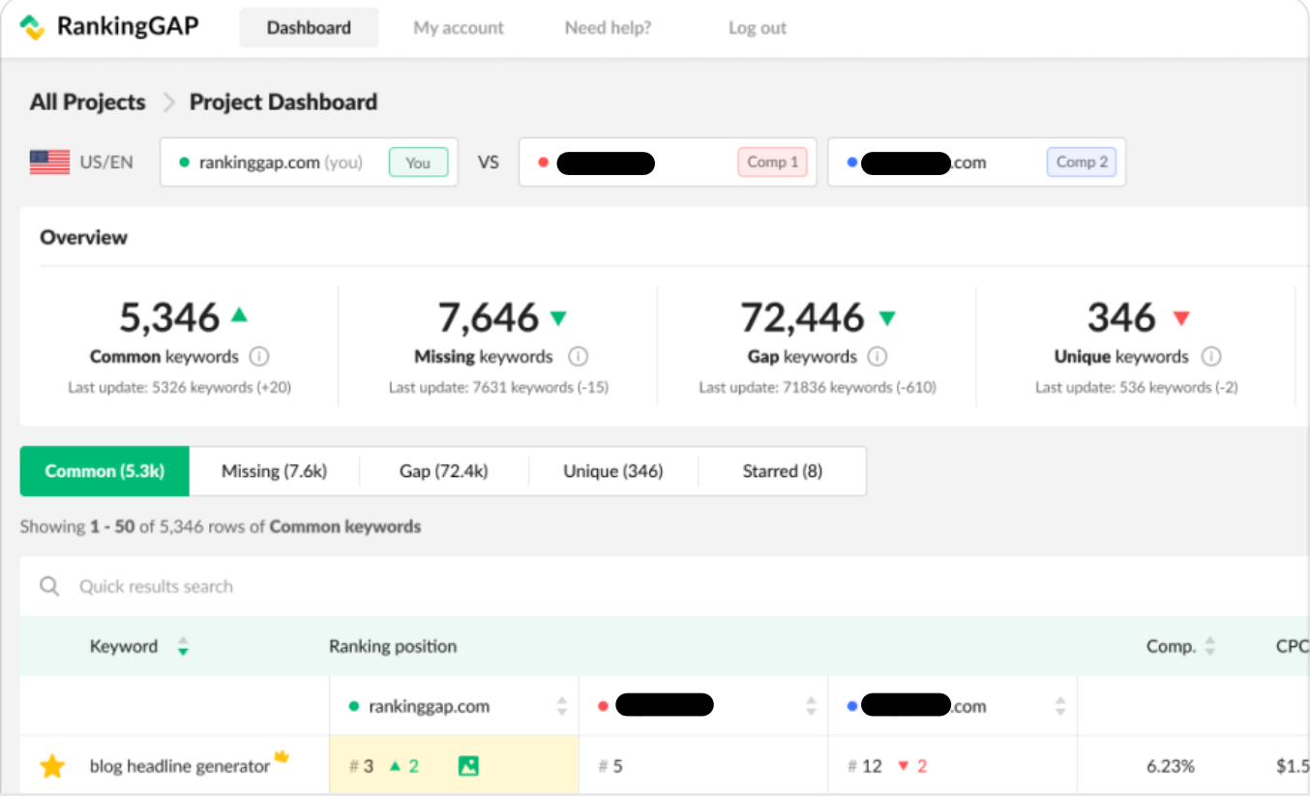Select the Common (5.3k) tab
This screenshot has height=796, width=1310.
(104, 471)
